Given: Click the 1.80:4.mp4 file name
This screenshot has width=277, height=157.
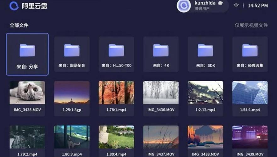Looking at the screenshot, I should 116,154.
